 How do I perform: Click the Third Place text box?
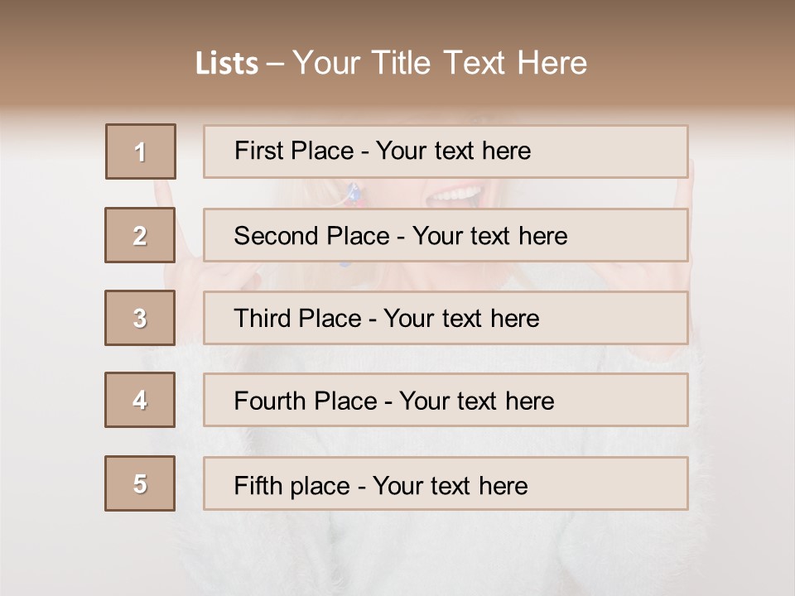(x=446, y=318)
